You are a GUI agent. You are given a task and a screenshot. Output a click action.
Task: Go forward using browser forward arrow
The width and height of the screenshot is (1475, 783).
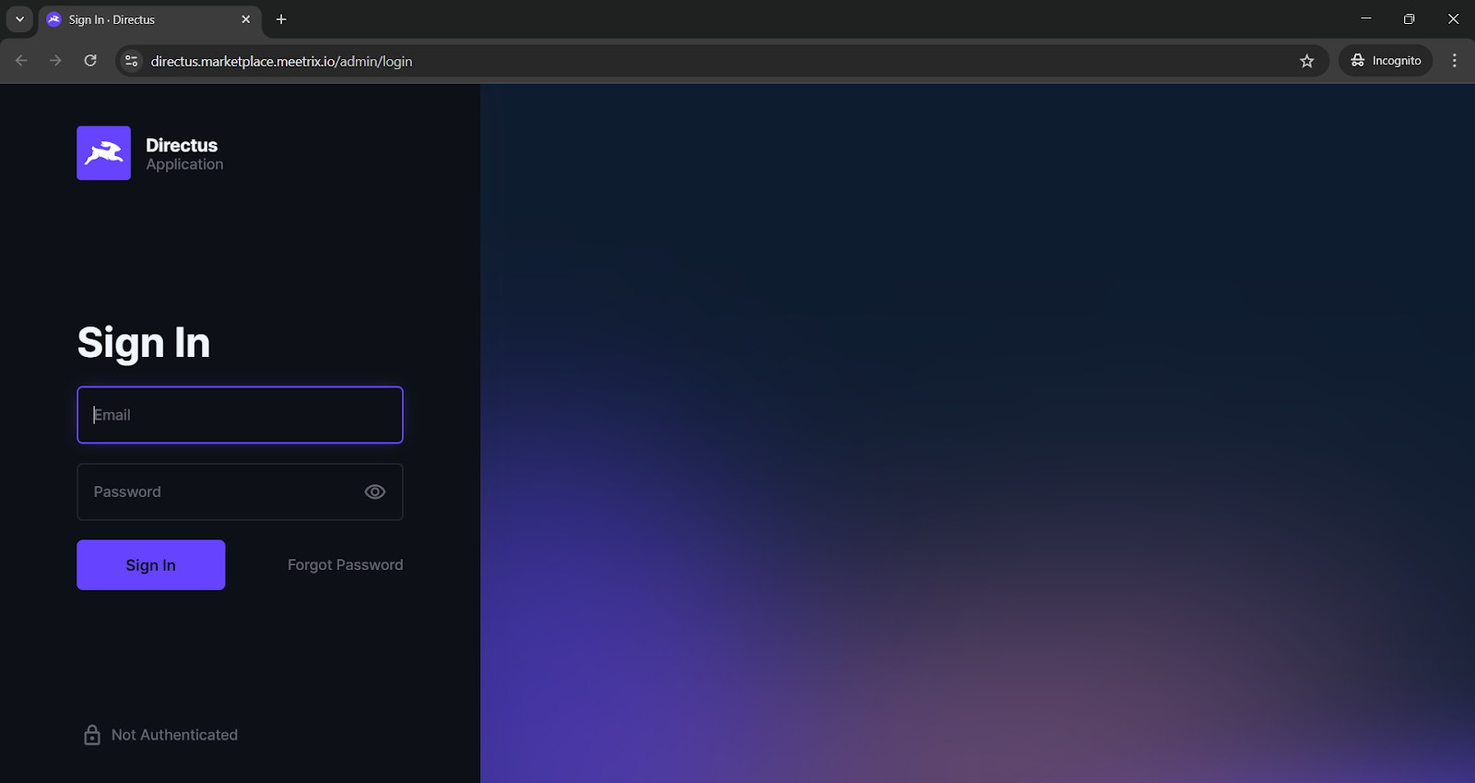click(56, 61)
